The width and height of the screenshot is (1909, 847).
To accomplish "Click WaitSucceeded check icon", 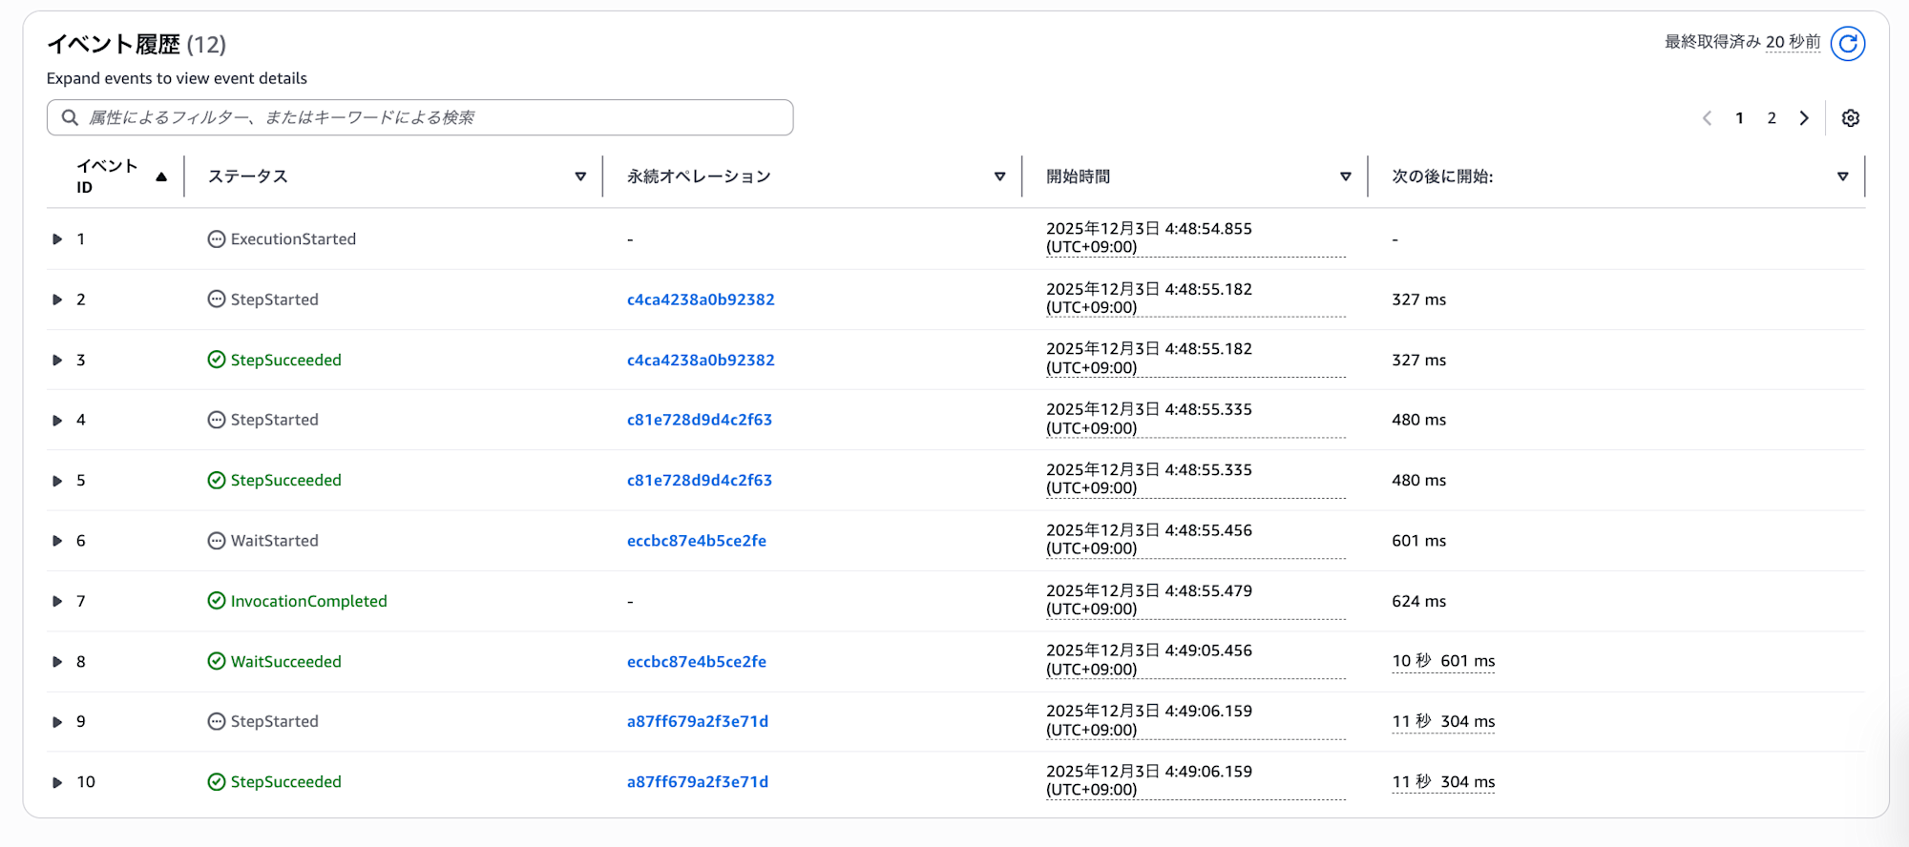I will pos(217,661).
